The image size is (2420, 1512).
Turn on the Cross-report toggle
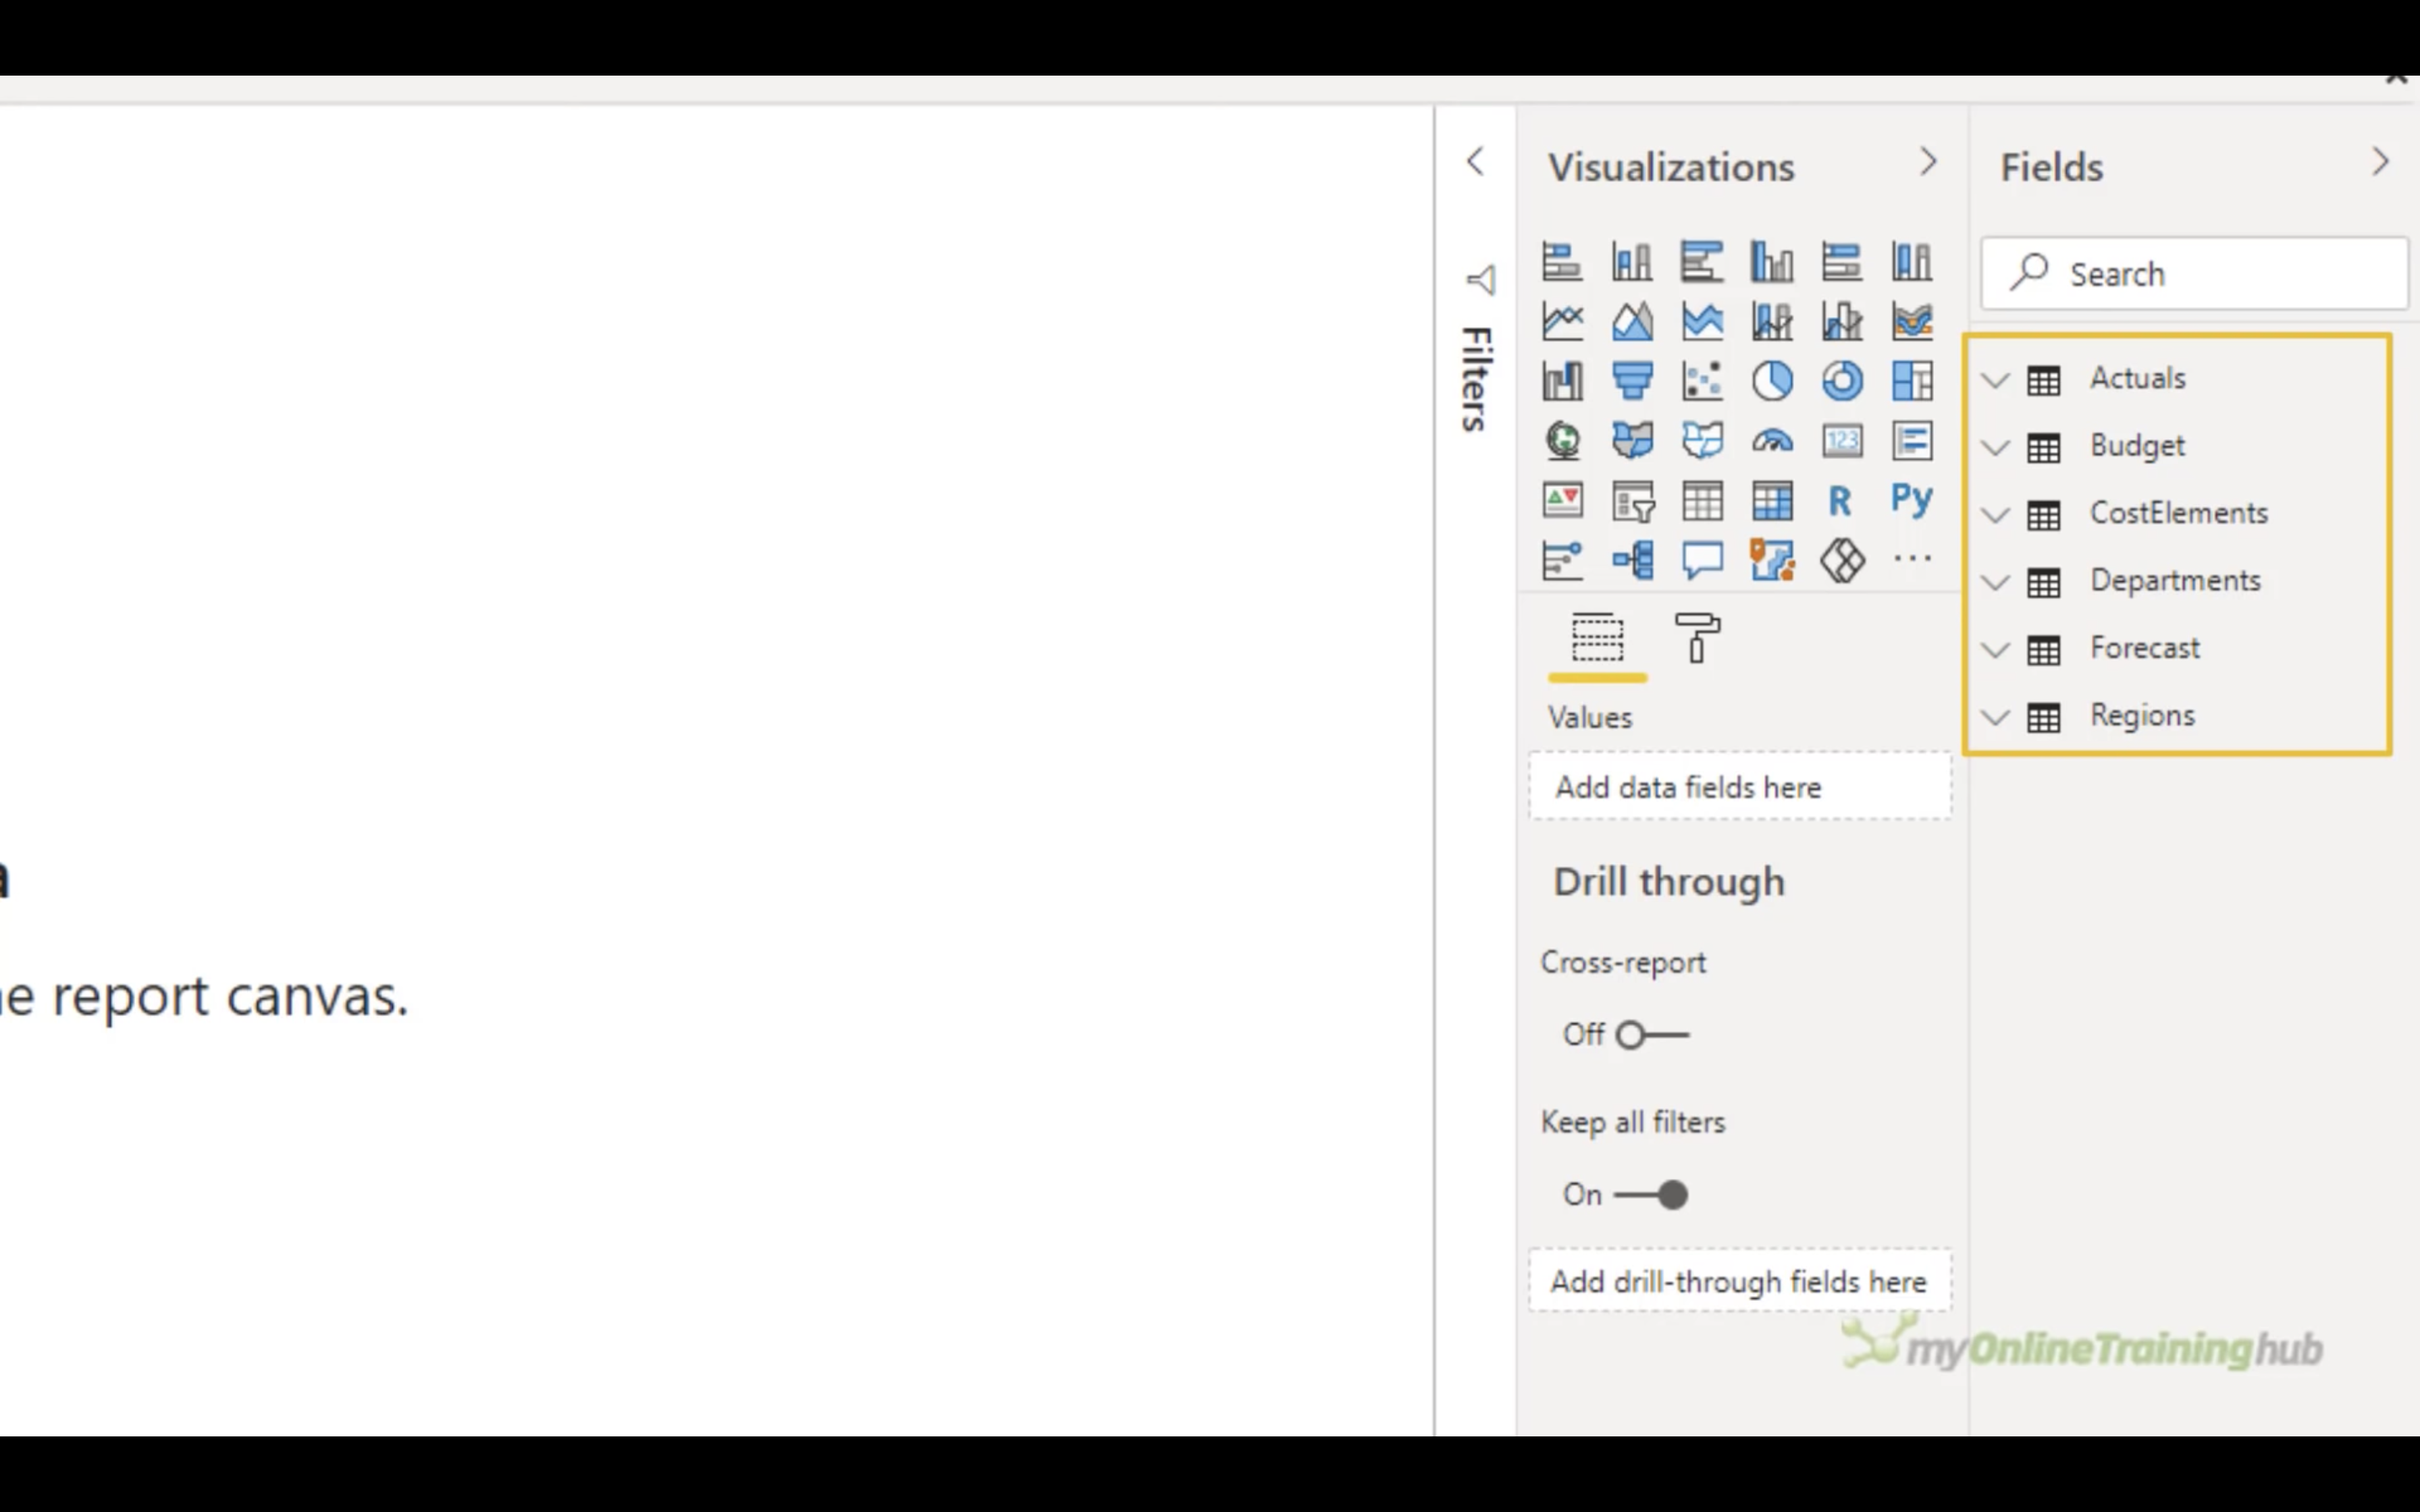(1651, 1035)
